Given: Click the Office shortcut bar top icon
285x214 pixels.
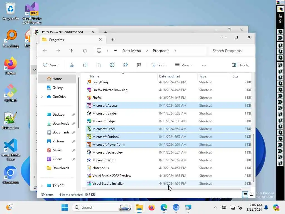Looking at the screenshot, I should [280, 9].
